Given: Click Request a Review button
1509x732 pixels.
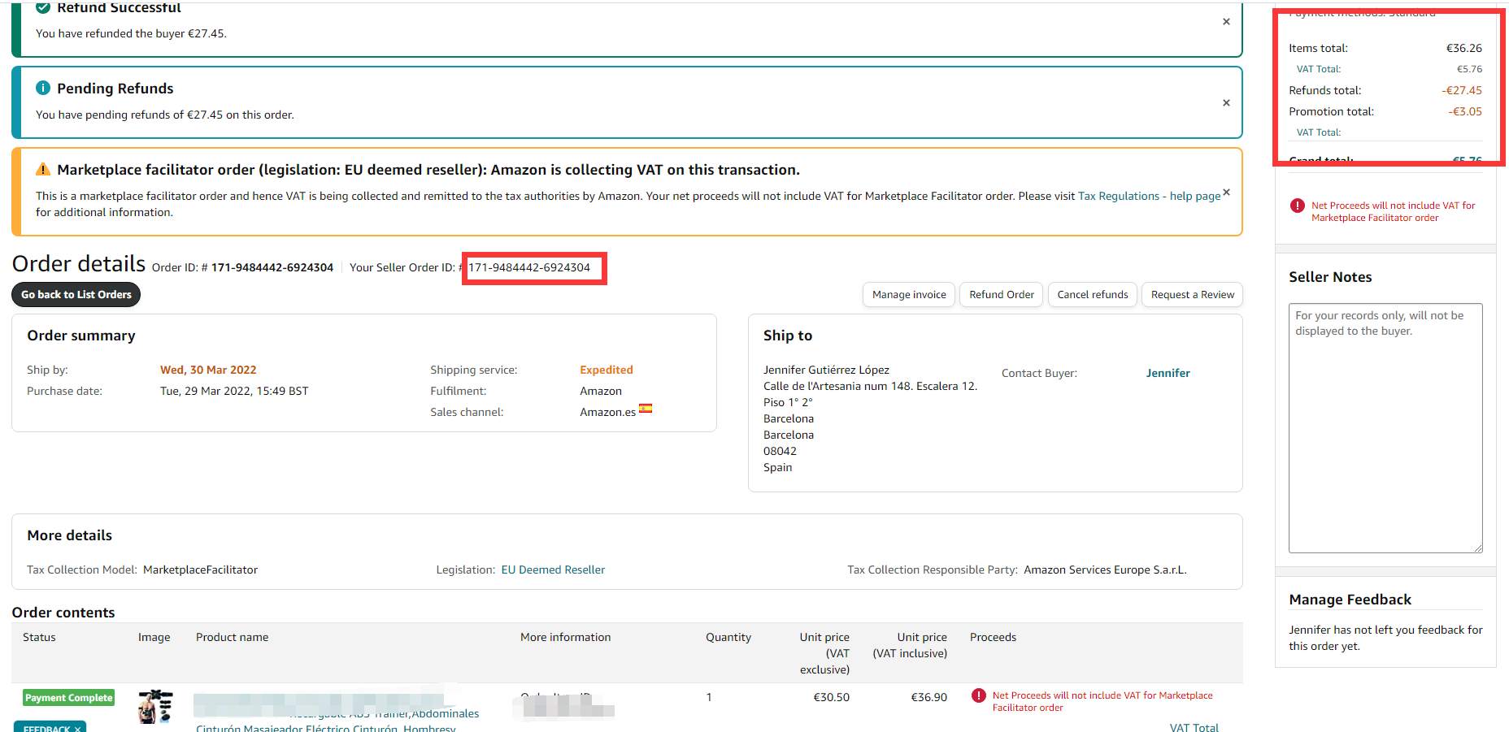Looking at the screenshot, I should tap(1192, 295).
